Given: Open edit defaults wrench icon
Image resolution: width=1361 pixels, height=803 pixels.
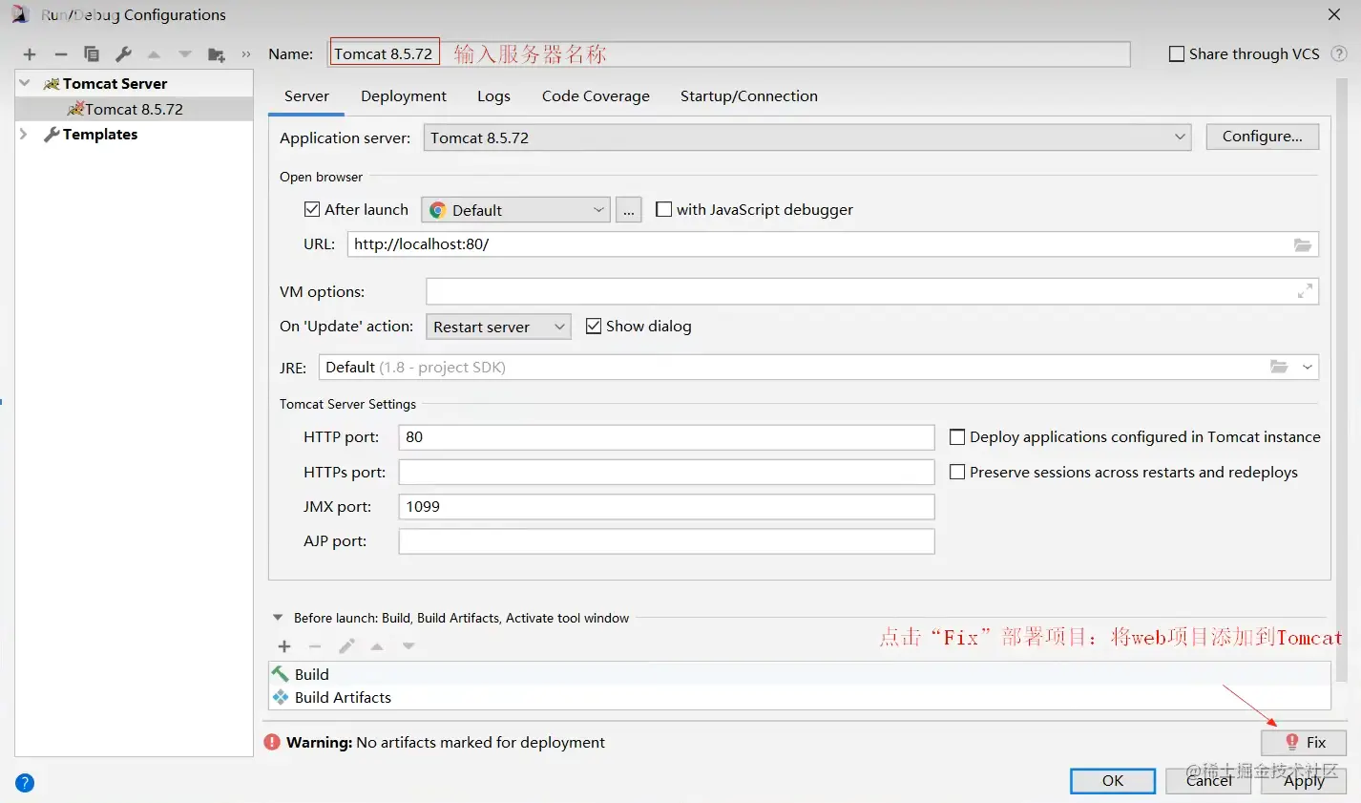Looking at the screenshot, I should [123, 54].
